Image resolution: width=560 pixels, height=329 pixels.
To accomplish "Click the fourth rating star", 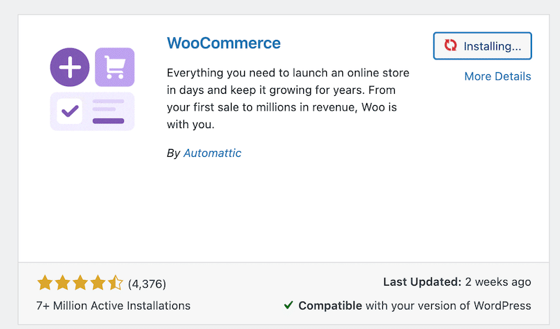I will pyautogui.click(x=97, y=283).
